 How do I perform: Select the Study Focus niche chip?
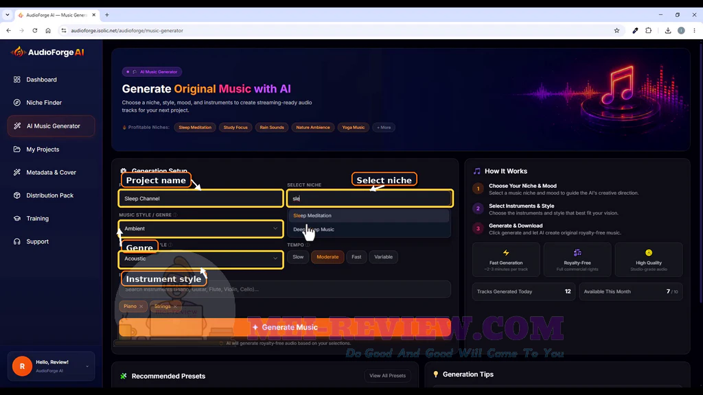coord(235,128)
